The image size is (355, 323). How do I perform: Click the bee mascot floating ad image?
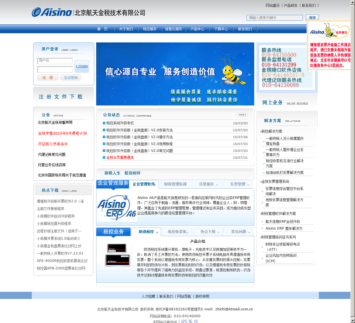[x=329, y=45]
